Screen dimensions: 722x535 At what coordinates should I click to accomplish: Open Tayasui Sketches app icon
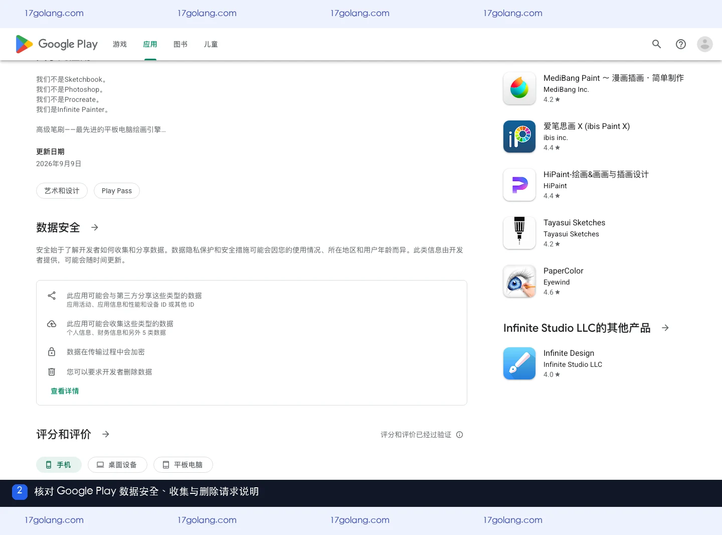pyautogui.click(x=519, y=233)
